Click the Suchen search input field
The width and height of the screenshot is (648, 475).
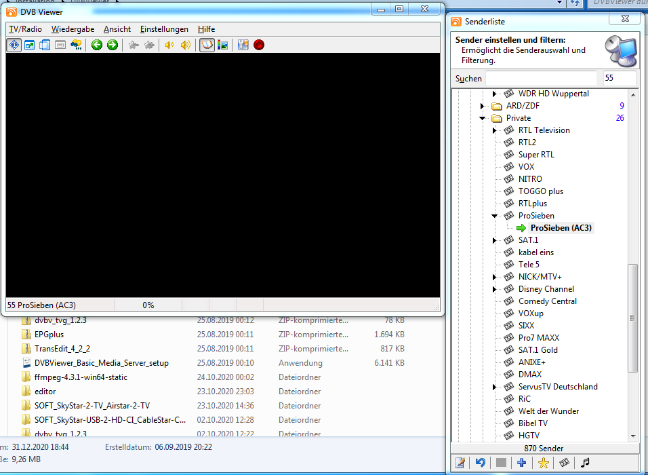pyautogui.click(x=541, y=79)
